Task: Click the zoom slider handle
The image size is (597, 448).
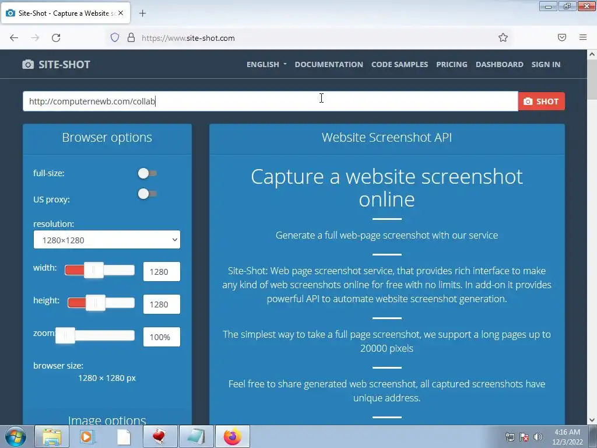Action: [x=65, y=335]
